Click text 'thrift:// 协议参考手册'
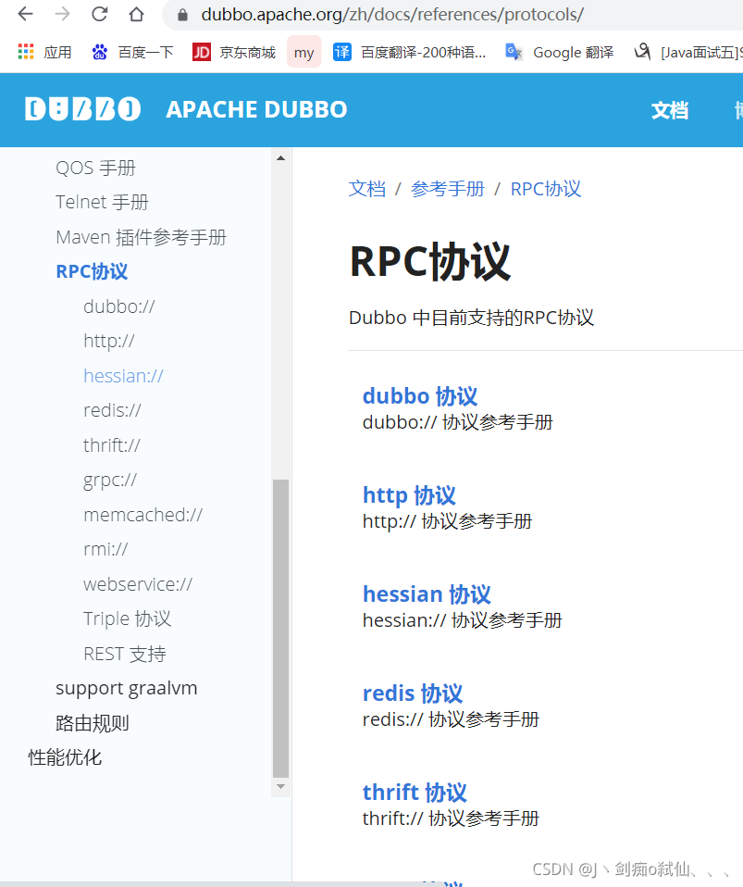743x887 pixels. [x=451, y=818]
